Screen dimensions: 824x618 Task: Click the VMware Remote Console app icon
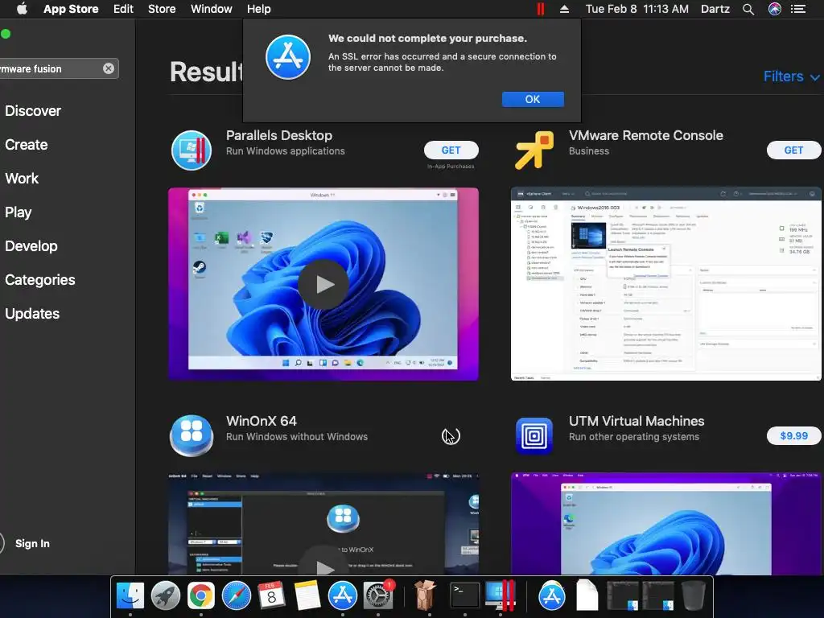pyautogui.click(x=534, y=150)
